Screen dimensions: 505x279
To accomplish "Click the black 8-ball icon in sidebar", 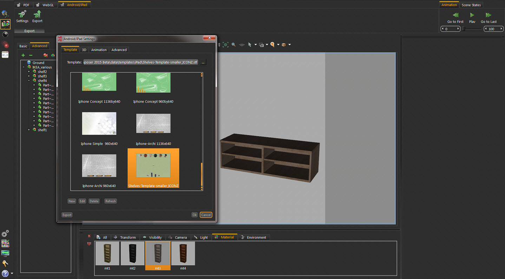I will pos(5,34).
